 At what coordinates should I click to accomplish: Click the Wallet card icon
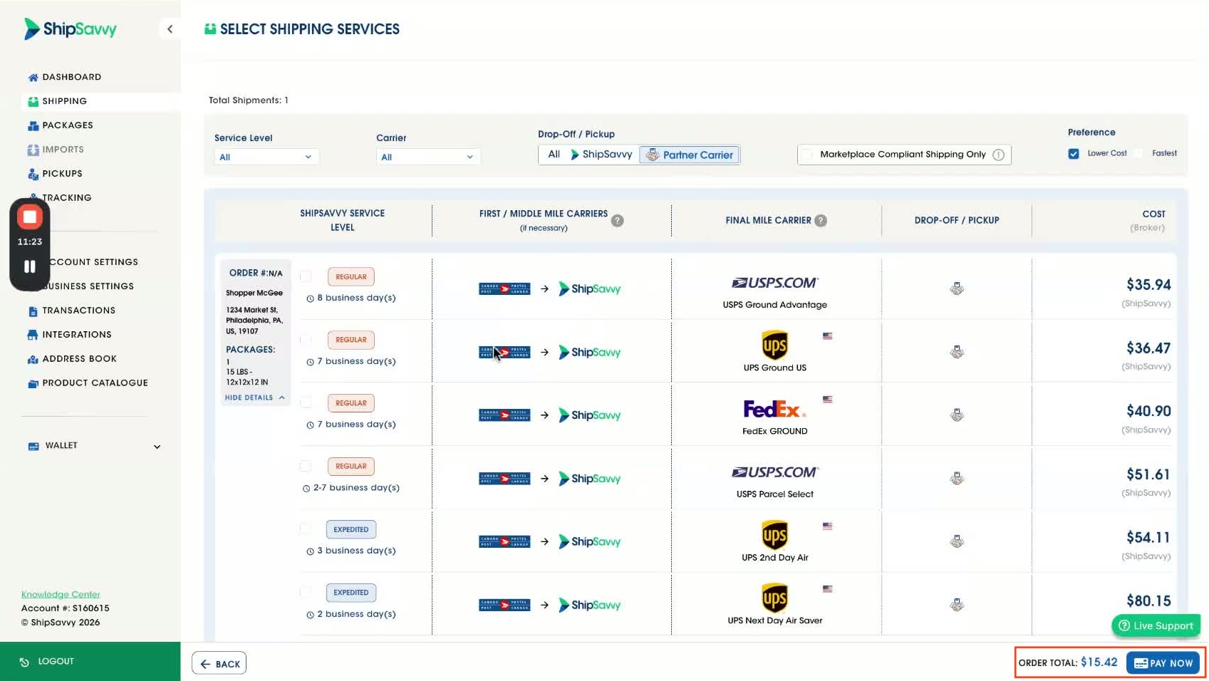(33, 446)
